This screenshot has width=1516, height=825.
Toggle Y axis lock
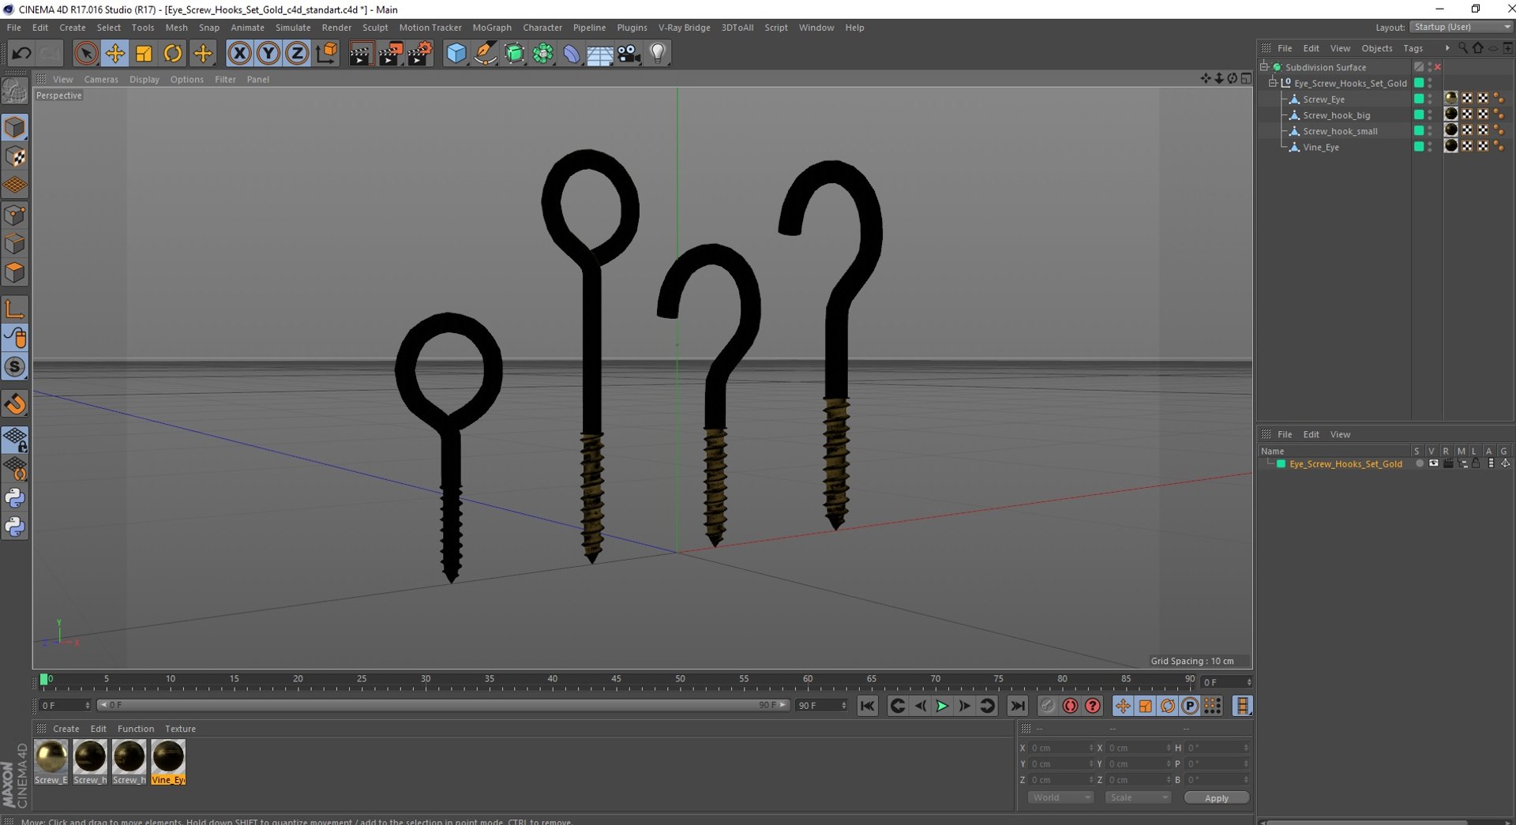click(268, 54)
